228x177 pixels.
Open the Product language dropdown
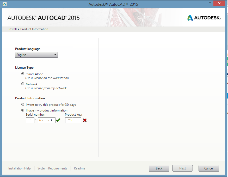pyautogui.click(x=36, y=55)
